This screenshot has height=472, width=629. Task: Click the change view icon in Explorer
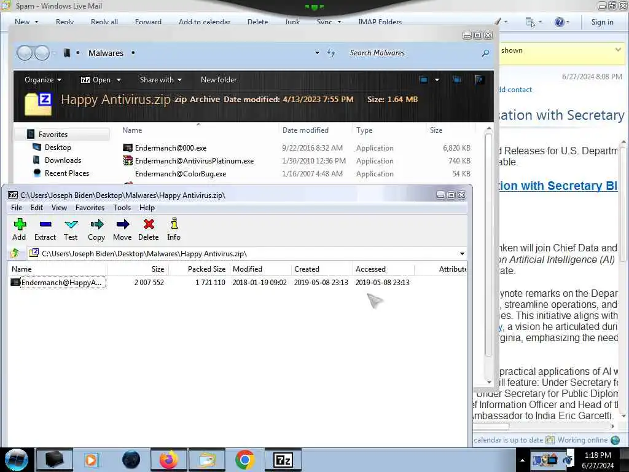[424, 79]
